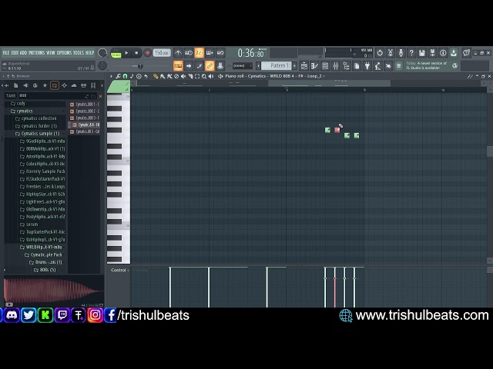Open the ADD menu
This screenshot has height=369, width=493.
coord(23,53)
